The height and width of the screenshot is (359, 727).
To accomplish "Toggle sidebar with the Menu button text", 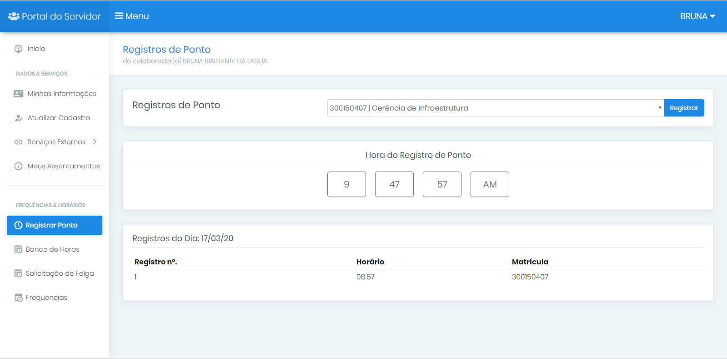I will (x=137, y=16).
